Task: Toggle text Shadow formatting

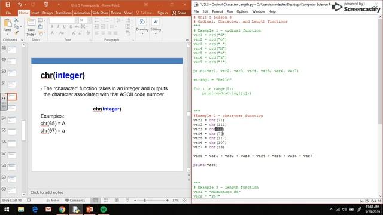Action: pyautogui.click(x=71, y=26)
